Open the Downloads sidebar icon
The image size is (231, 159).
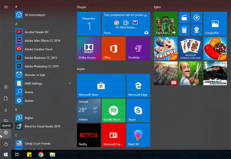pos(6,110)
